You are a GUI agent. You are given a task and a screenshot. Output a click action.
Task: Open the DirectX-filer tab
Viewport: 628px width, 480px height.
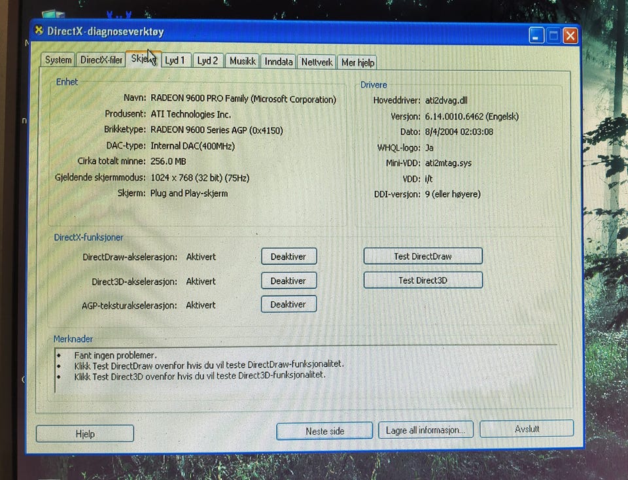(101, 60)
